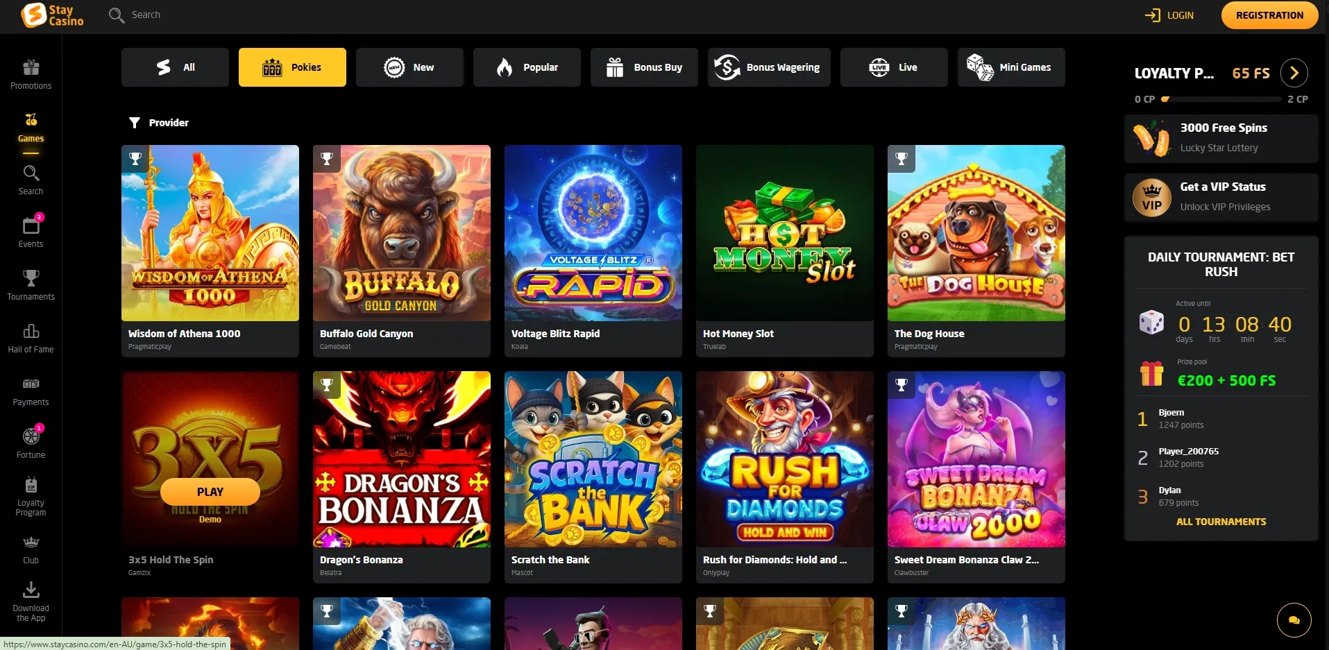Open the Hall of Fame page
The image size is (1329, 650).
(x=31, y=338)
